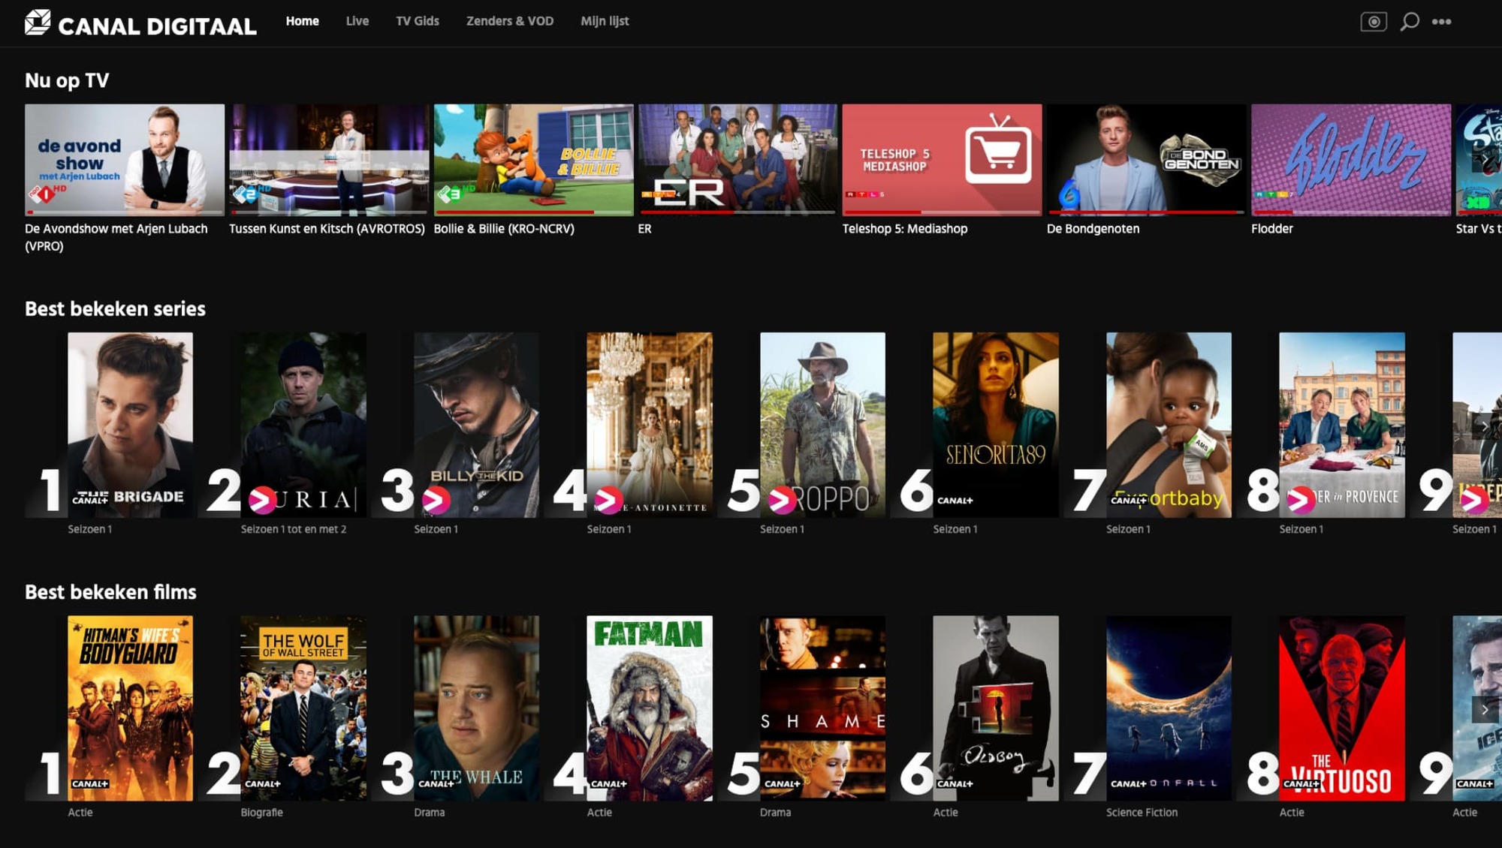Open Bollie & Billie (KRO-NCRV) title link
The height and width of the screenshot is (848, 1502).
[504, 229]
